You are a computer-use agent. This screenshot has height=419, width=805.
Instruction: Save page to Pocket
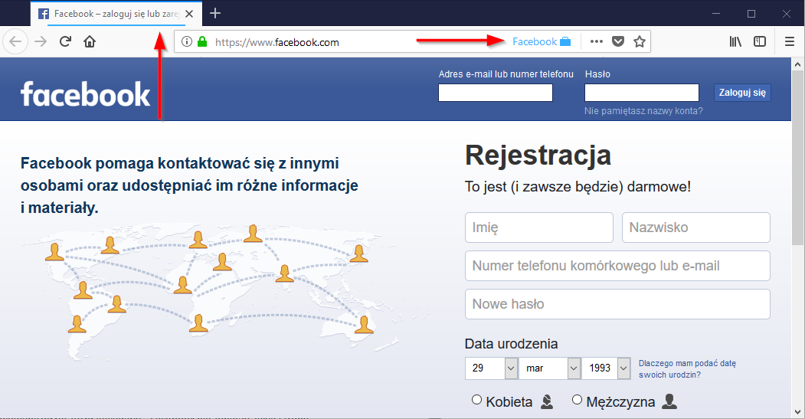click(618, 41)
